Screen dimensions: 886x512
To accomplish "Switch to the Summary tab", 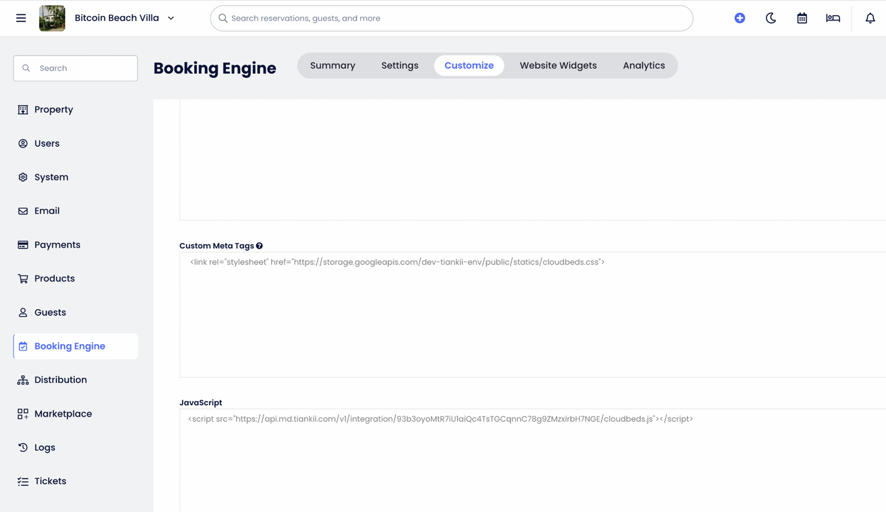I will click(x=333, y=66).
